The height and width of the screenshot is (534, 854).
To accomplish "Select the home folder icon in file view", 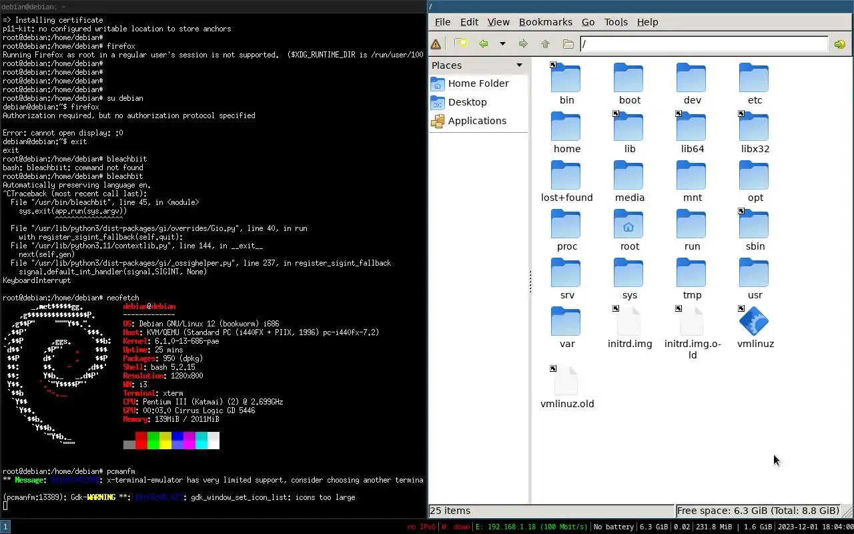I will coord(566,127).
